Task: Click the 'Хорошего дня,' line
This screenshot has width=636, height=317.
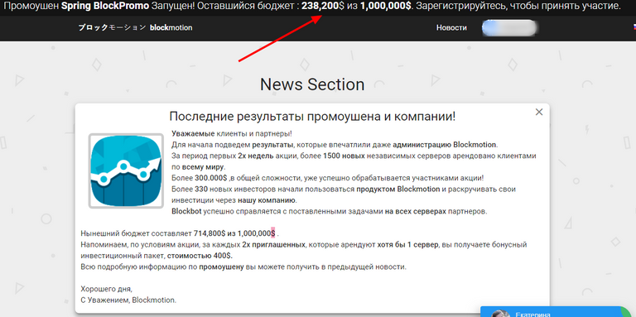Action: (106, 290)
